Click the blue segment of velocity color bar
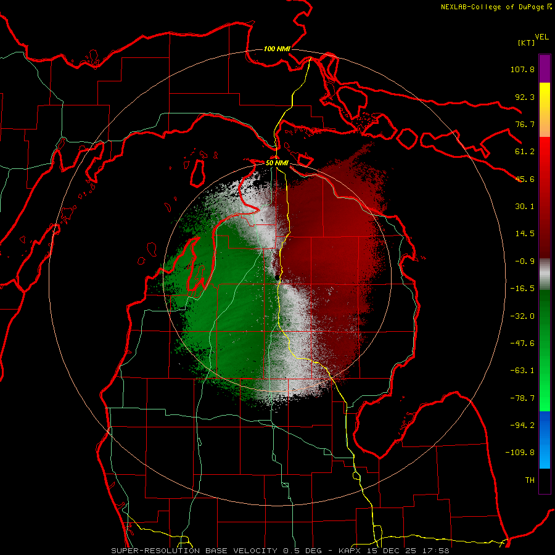Viewport: 555px width, 555px height. [x=545, y=440]
